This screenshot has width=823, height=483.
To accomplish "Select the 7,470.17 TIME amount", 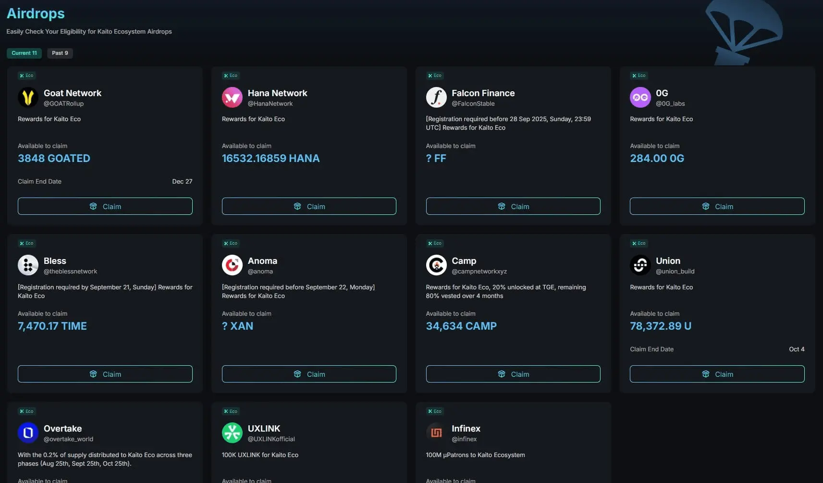I will click(52, 326).
